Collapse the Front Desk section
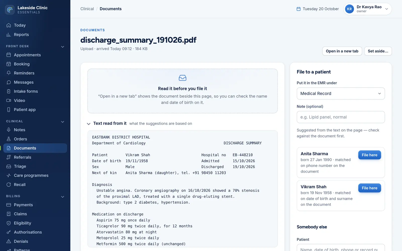The width and height of the screenshot is (402, 251). tap(63, 47)
